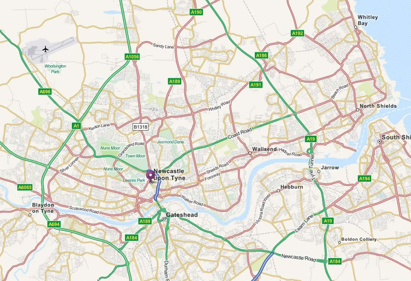Viewport: 411px width, 281px height.
Task: Select the Woolsington Park label
Action: [55, 69]
